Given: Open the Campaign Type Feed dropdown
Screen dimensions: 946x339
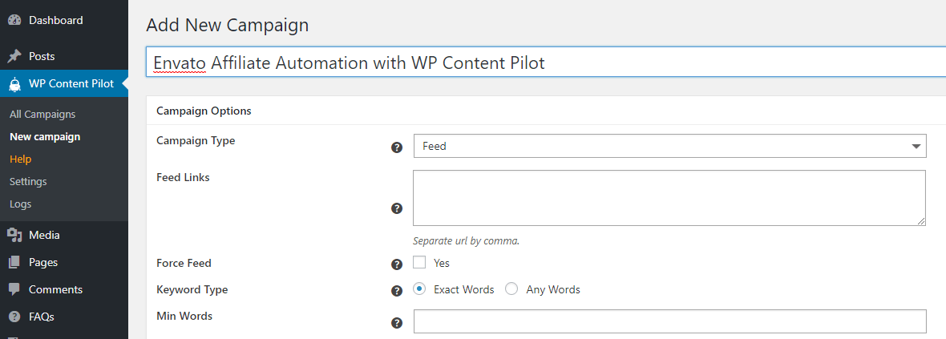Looking at the screenshot, I should 669,146.
